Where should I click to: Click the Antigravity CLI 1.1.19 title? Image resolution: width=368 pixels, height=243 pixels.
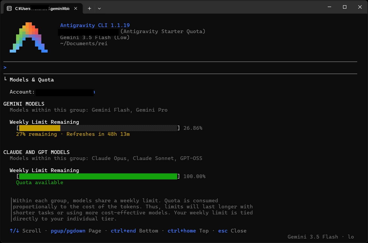click(x=95, y=25)
